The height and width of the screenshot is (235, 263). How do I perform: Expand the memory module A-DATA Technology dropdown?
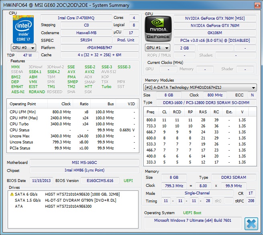click(200, 88)
